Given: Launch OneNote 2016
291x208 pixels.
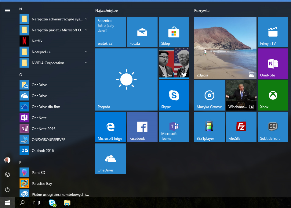Looking at the screenshot, I should (x=54, y=129).
